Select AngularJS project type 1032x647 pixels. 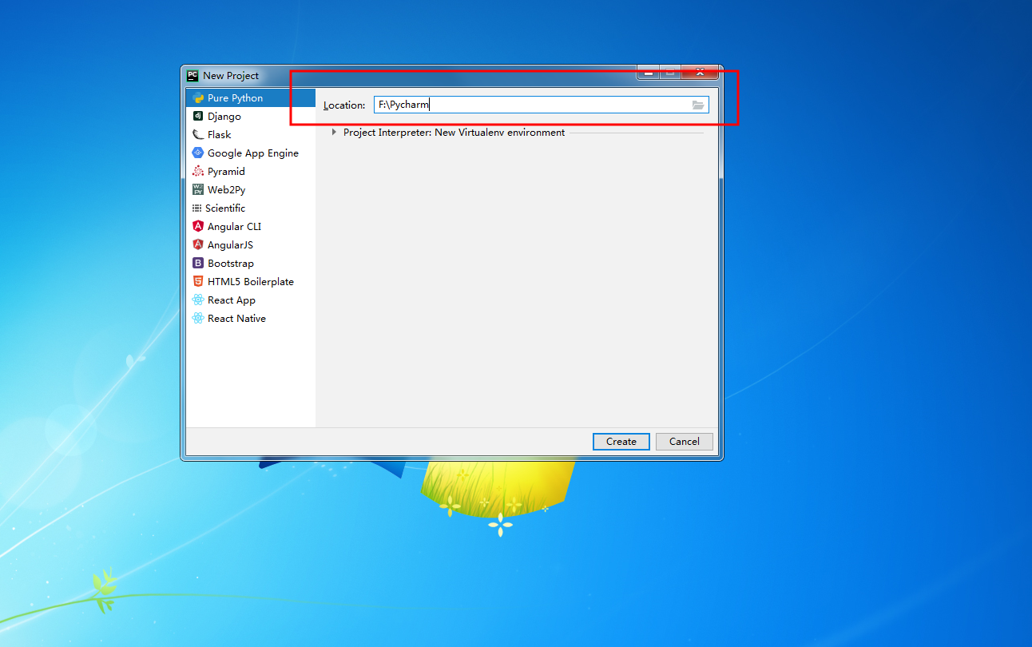pyautogui.click(x=251, y=245)
